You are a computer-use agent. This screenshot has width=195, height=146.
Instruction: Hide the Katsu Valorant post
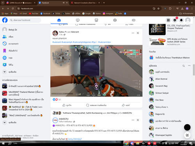[138, 33]
